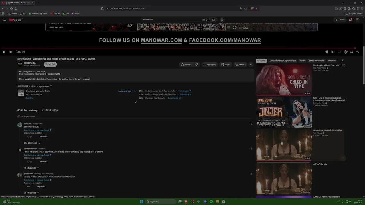Open options for 'This is not a song' comment
The width and height of the screenshot is (365, 205).
point(251,149)
